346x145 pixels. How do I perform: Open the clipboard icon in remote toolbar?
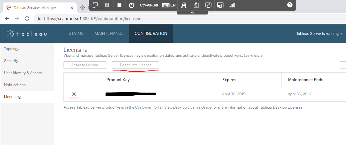tap(196, 5)
